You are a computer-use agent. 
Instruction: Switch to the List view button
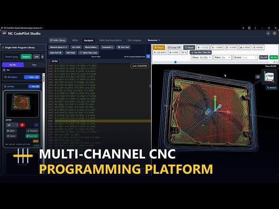pyautogui.click(x=36, y=57)
